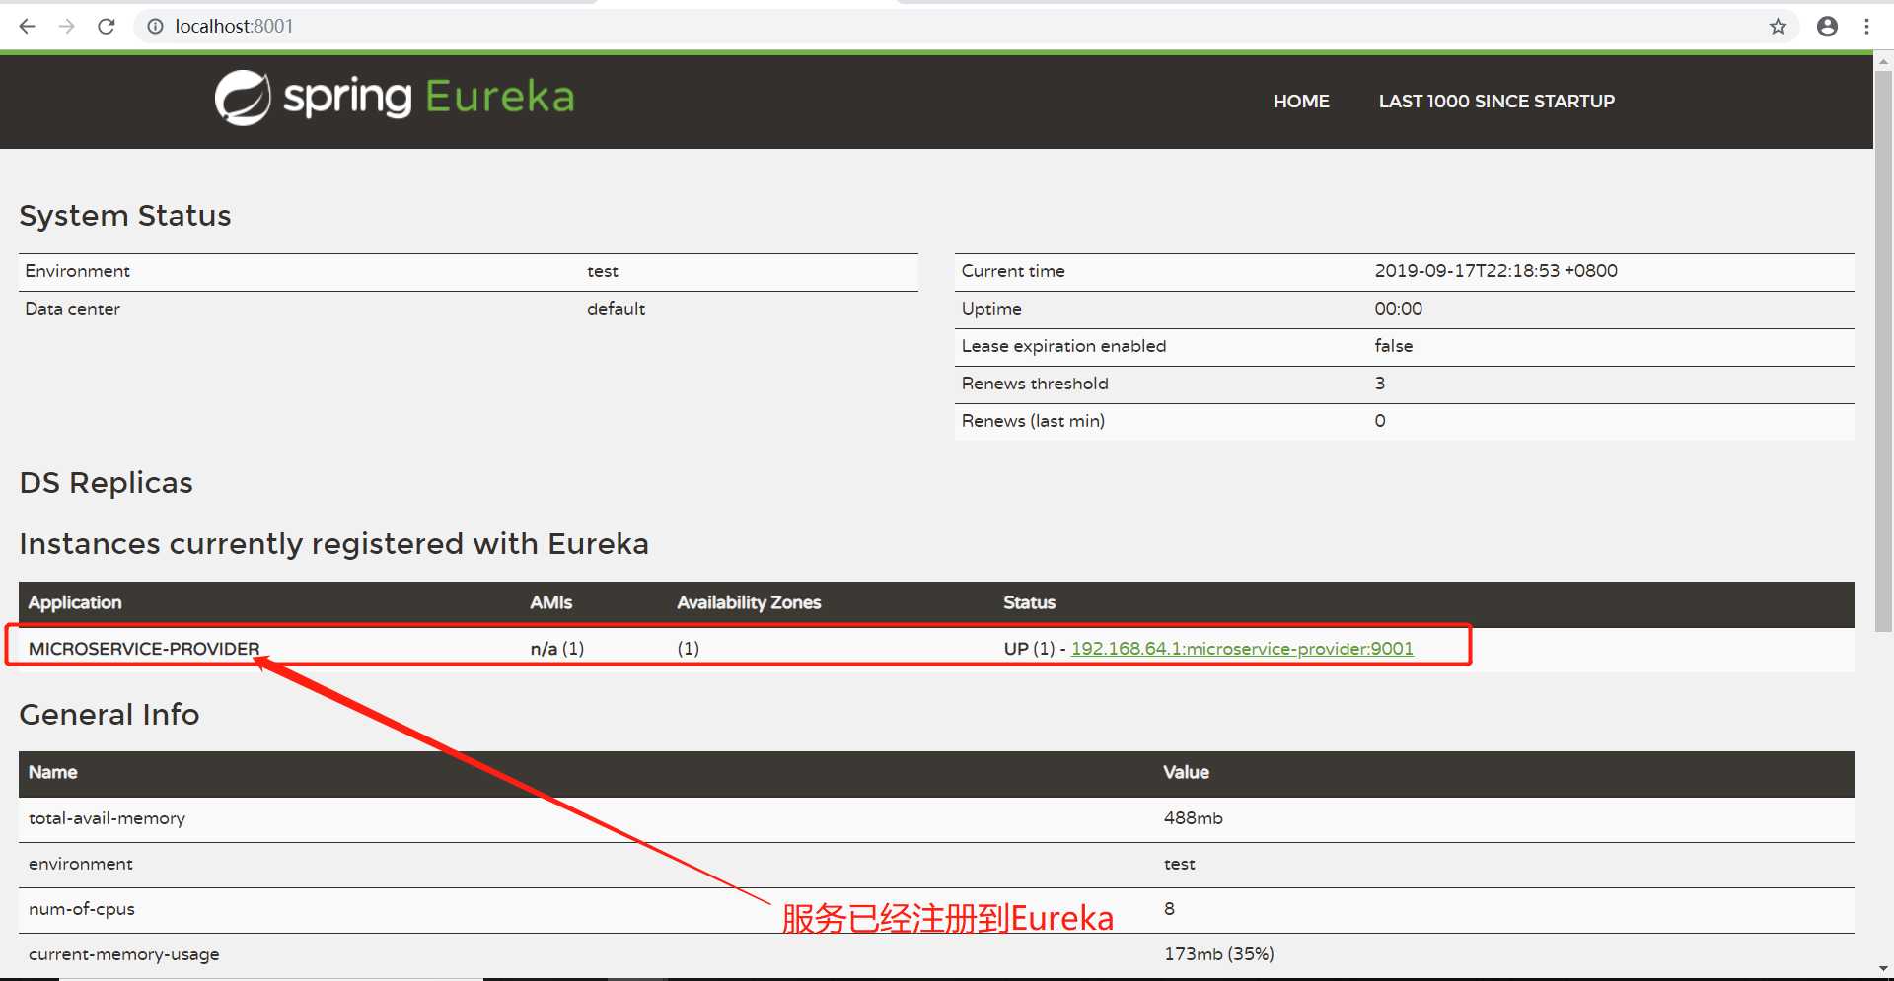Screen dimensions: 1894x981
Task: Click the Application column header
Action: pyautogui.click(x=75, y=602)
